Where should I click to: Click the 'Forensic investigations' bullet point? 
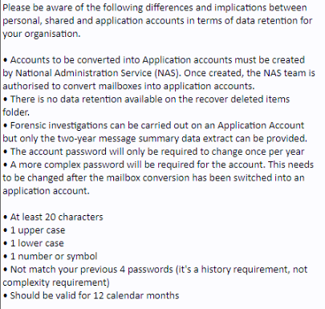click(x=154, y=125)
